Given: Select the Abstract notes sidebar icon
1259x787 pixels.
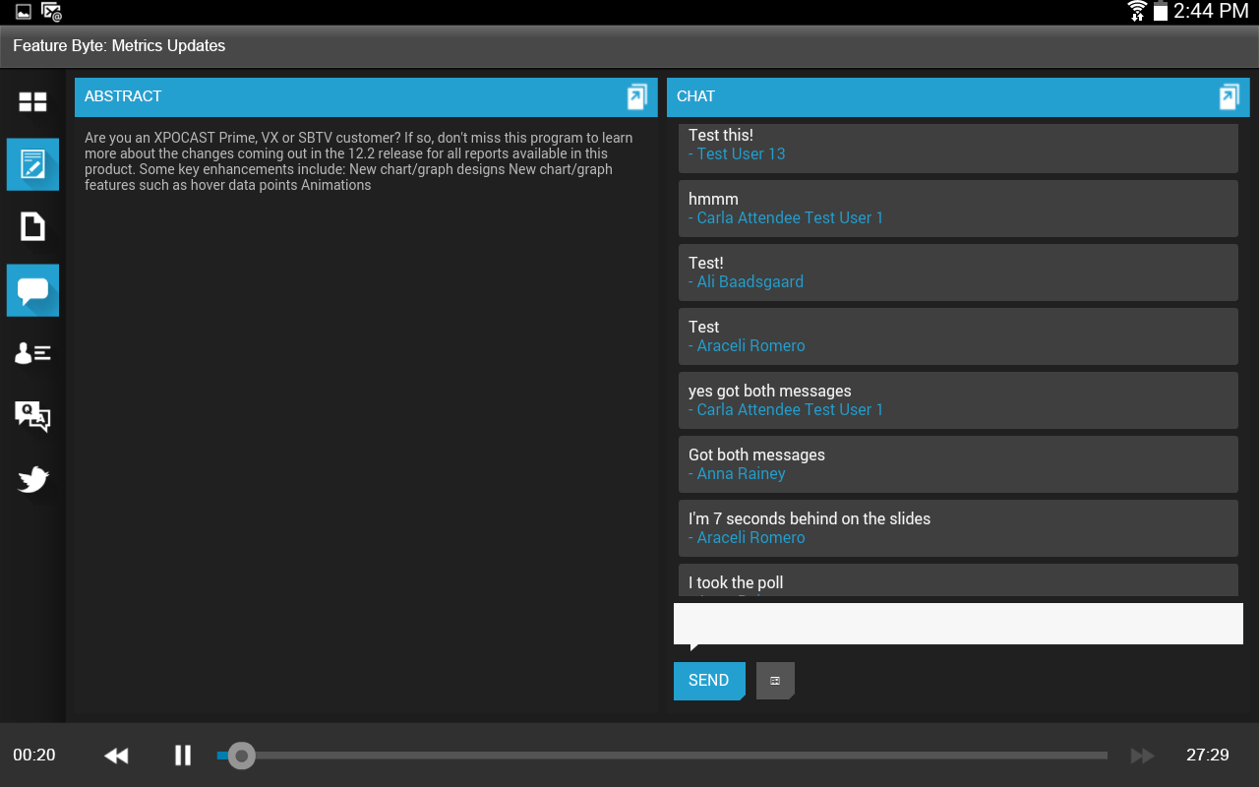Looking at the screenshot, I should (32, 164).
